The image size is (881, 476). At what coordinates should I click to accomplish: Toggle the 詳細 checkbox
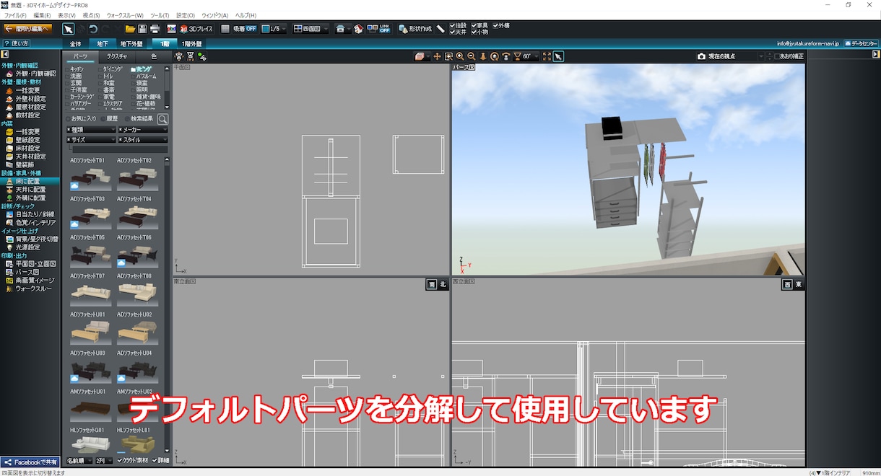tap(160, 461)
